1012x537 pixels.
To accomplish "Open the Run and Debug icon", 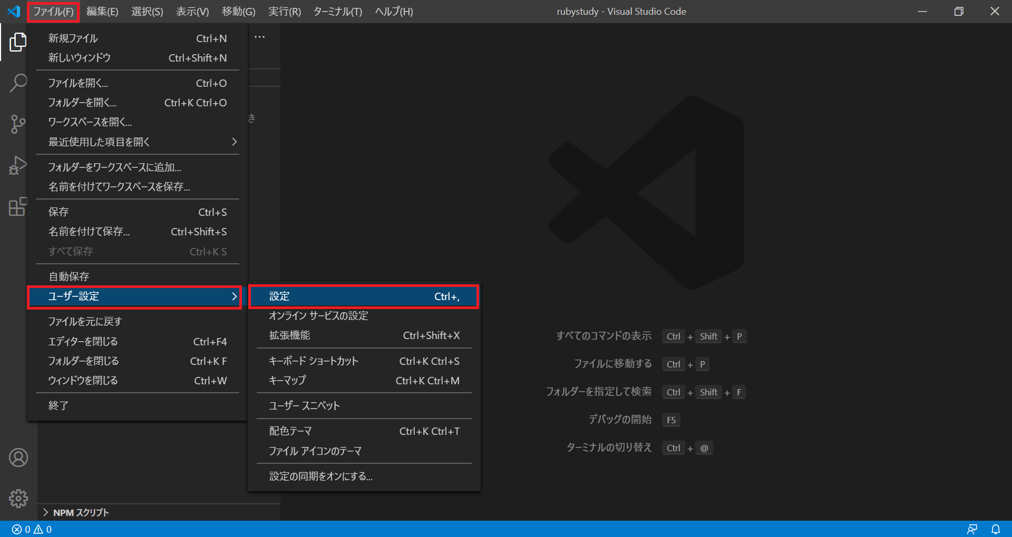I will point(18,165).
